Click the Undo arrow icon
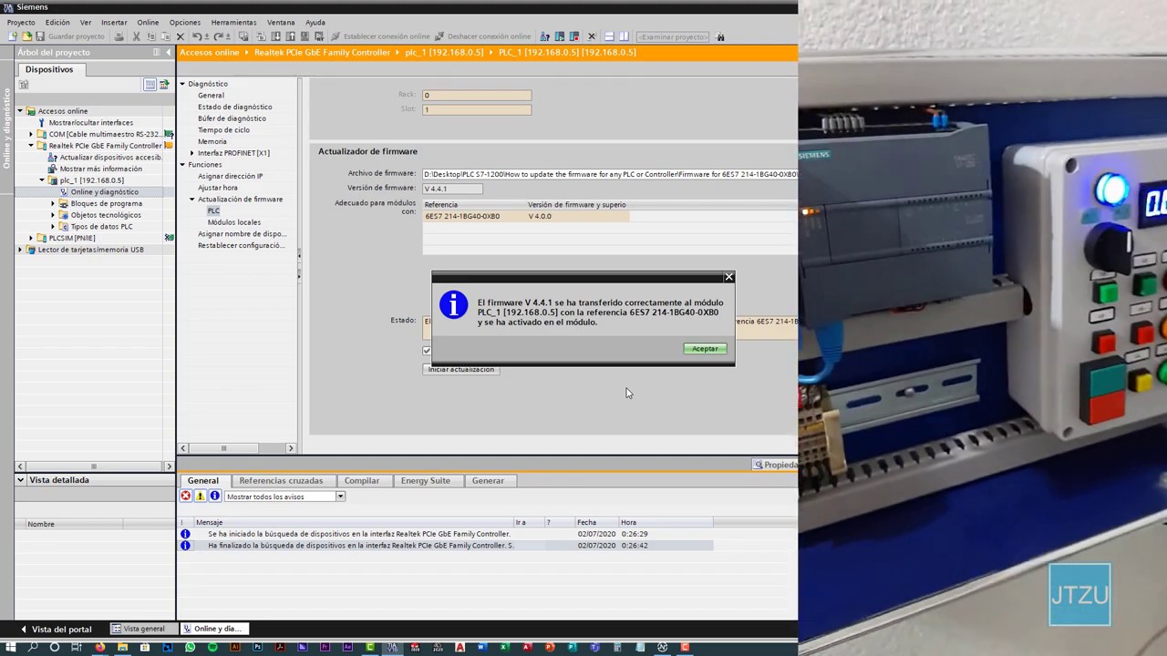The width and height of the screenshot is (1167, 656). click(x=196, y=36)
